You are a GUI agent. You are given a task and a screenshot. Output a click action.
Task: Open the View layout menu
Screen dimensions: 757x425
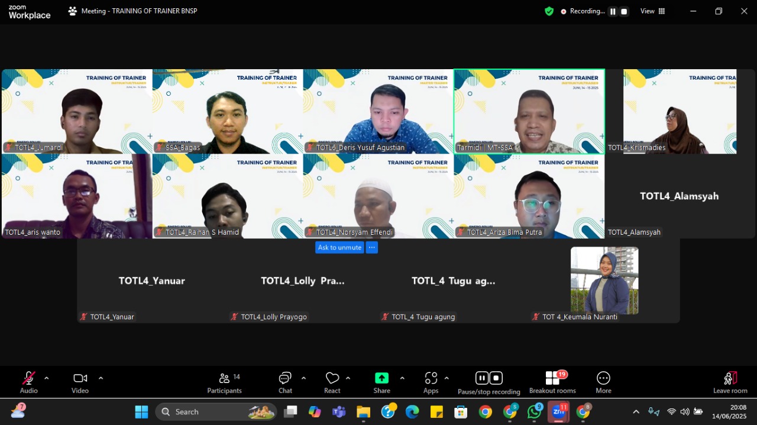[x=652, y=11]
